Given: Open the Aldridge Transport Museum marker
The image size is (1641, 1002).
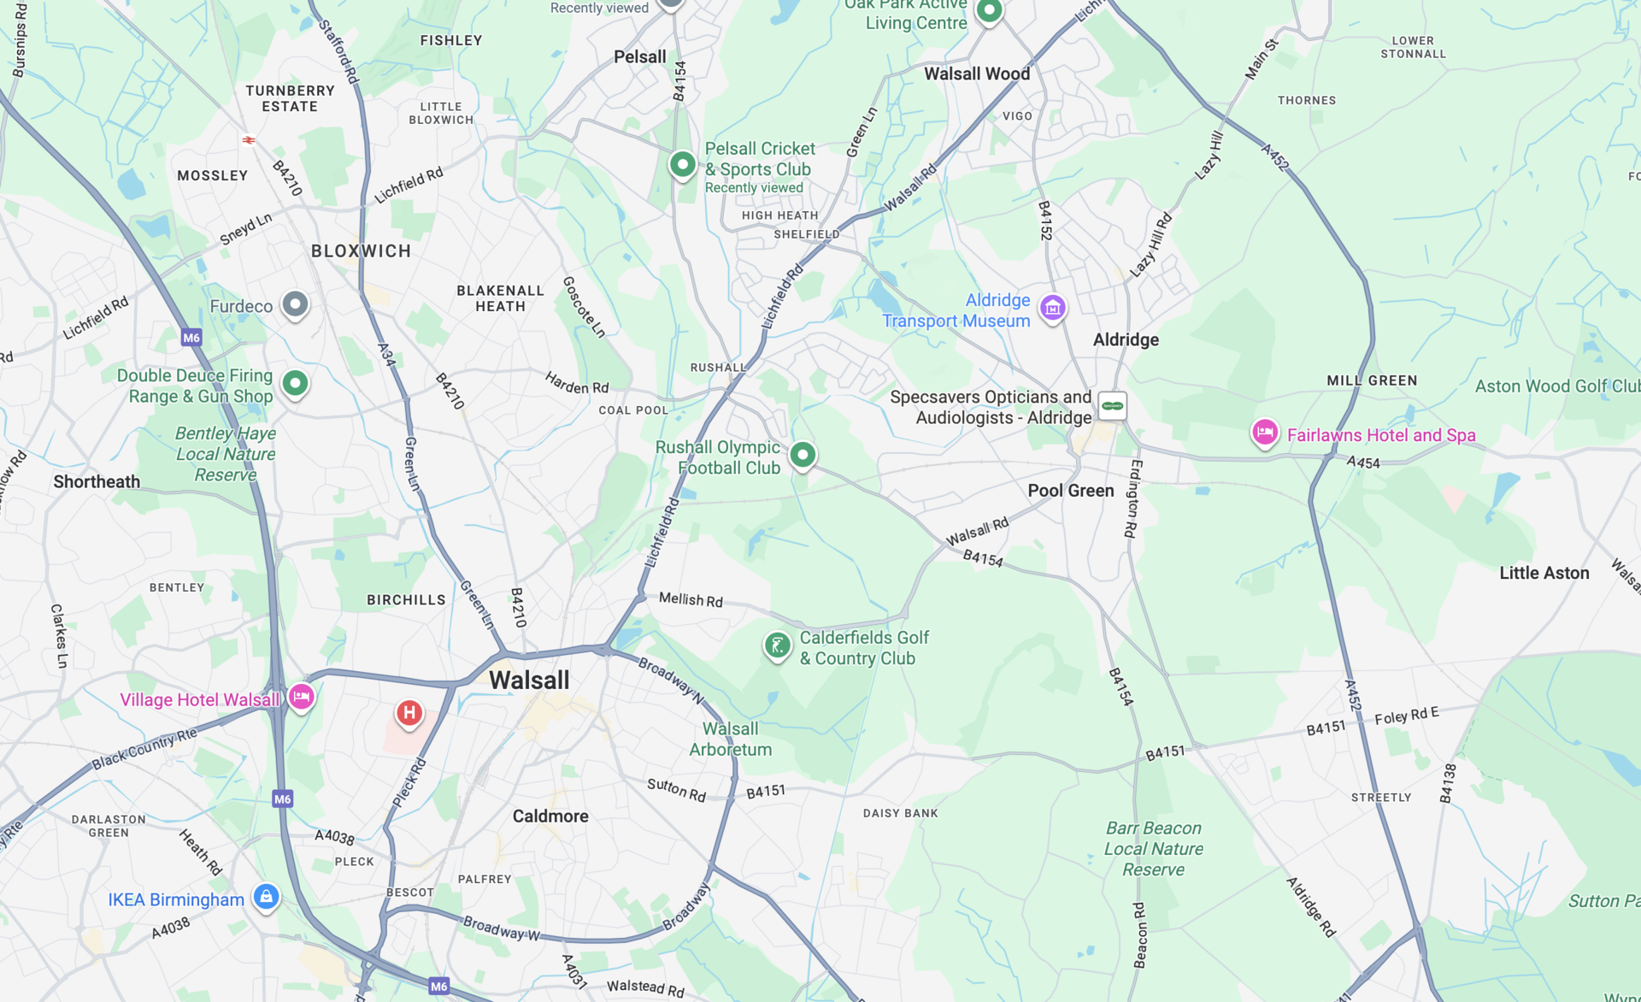Looking at the screenshot, I should tap(1052, 308).
